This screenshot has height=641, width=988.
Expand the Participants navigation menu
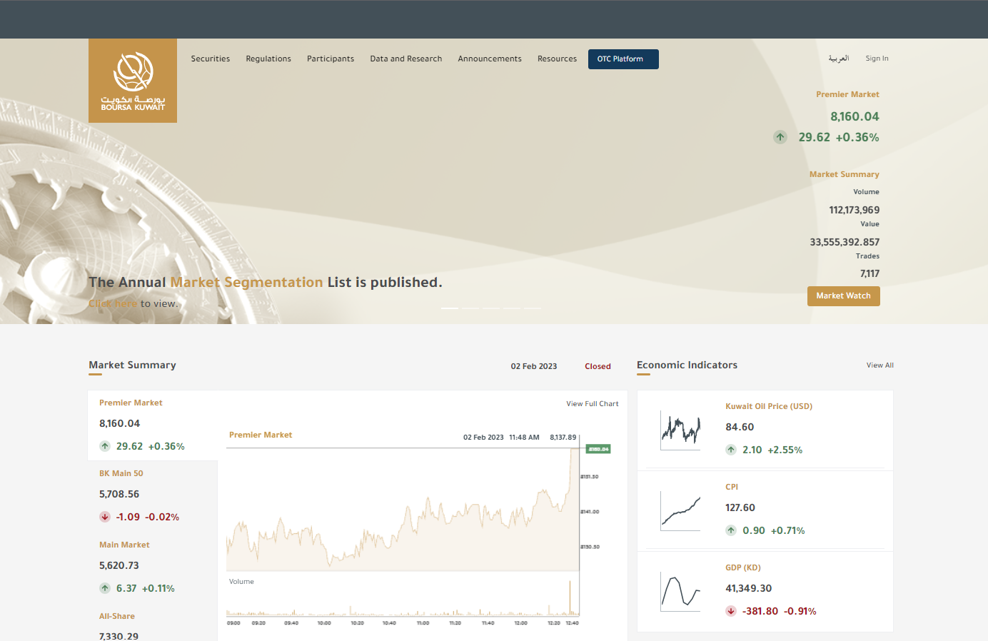tap(331, 59)
